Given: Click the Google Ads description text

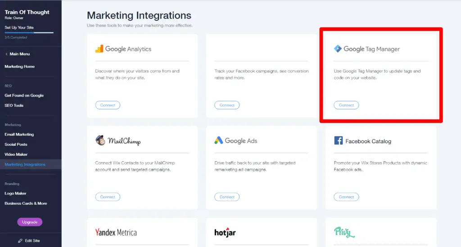Looking at the screenshot, I should pos(255,166).
